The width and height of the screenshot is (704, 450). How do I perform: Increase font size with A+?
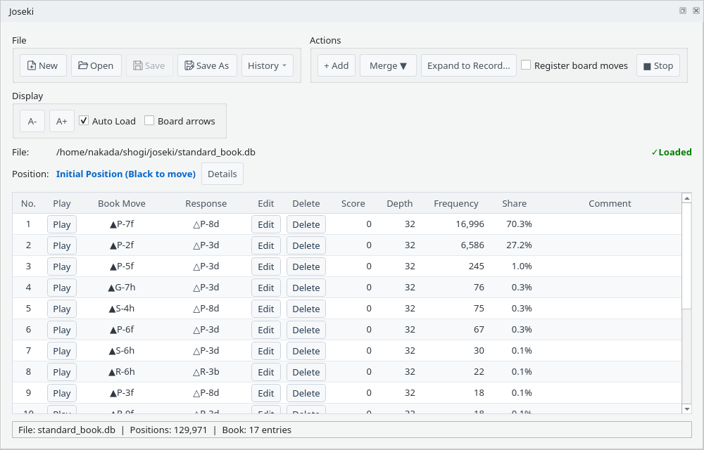pos(61,121)
